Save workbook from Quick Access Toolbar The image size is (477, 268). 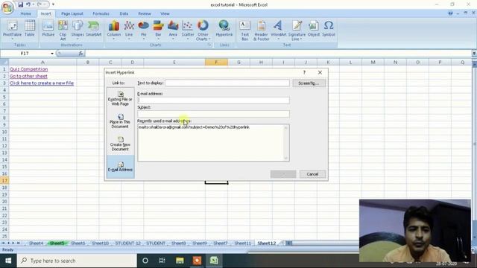[20, 4]
